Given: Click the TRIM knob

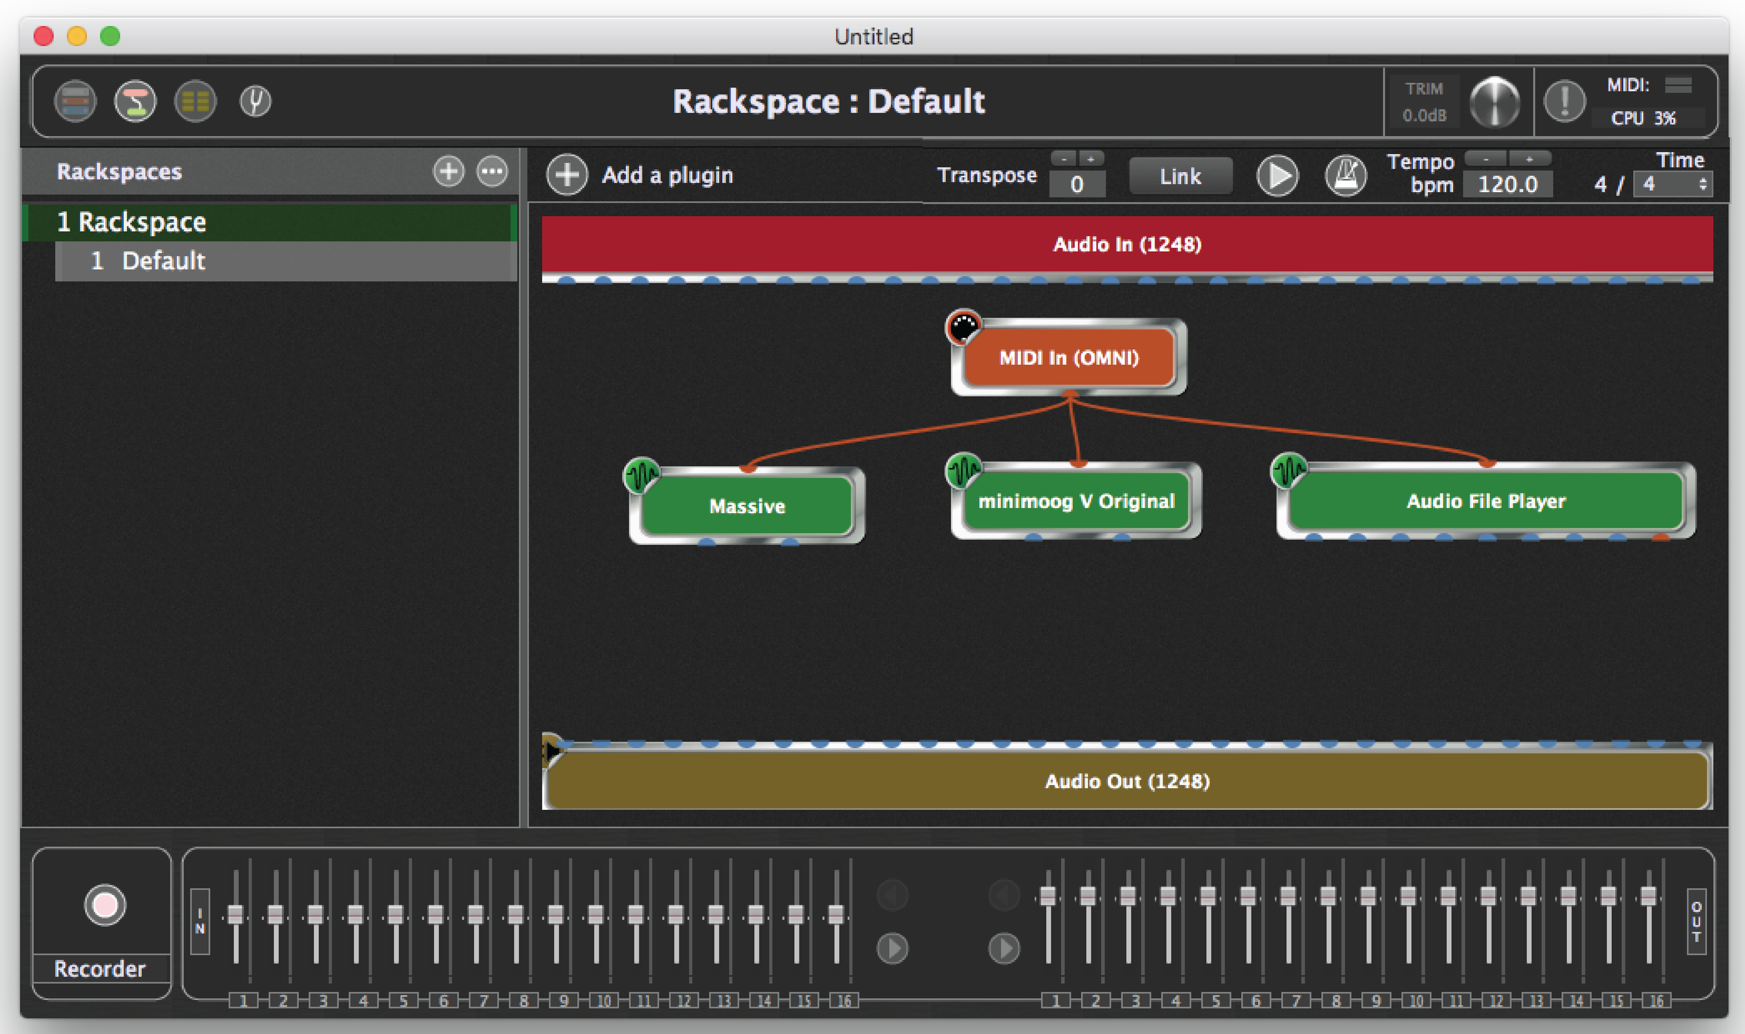Looking at the screenshot, I should click(1494, 102).
